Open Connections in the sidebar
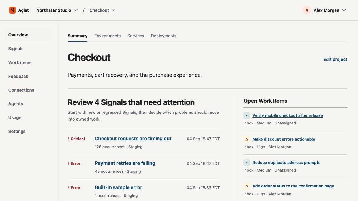358x201 pixels. click(21, 90)
